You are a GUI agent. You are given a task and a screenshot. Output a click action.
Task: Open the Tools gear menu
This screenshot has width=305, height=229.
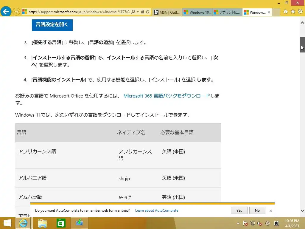(x=300, y=12)
